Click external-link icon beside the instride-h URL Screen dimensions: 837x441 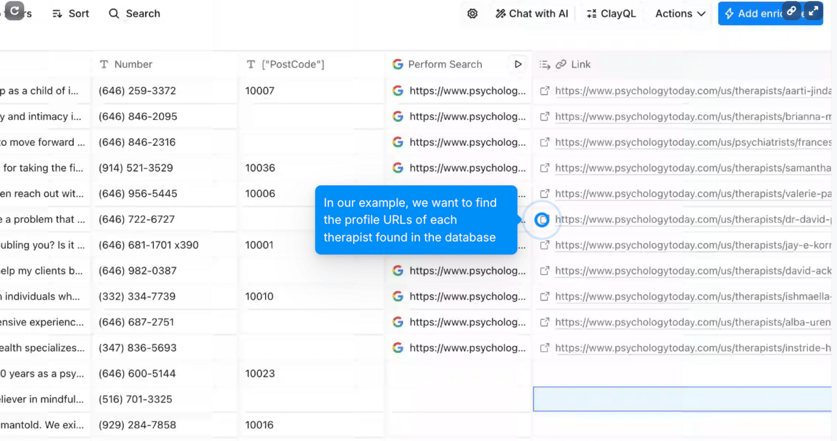coord(545,348)
